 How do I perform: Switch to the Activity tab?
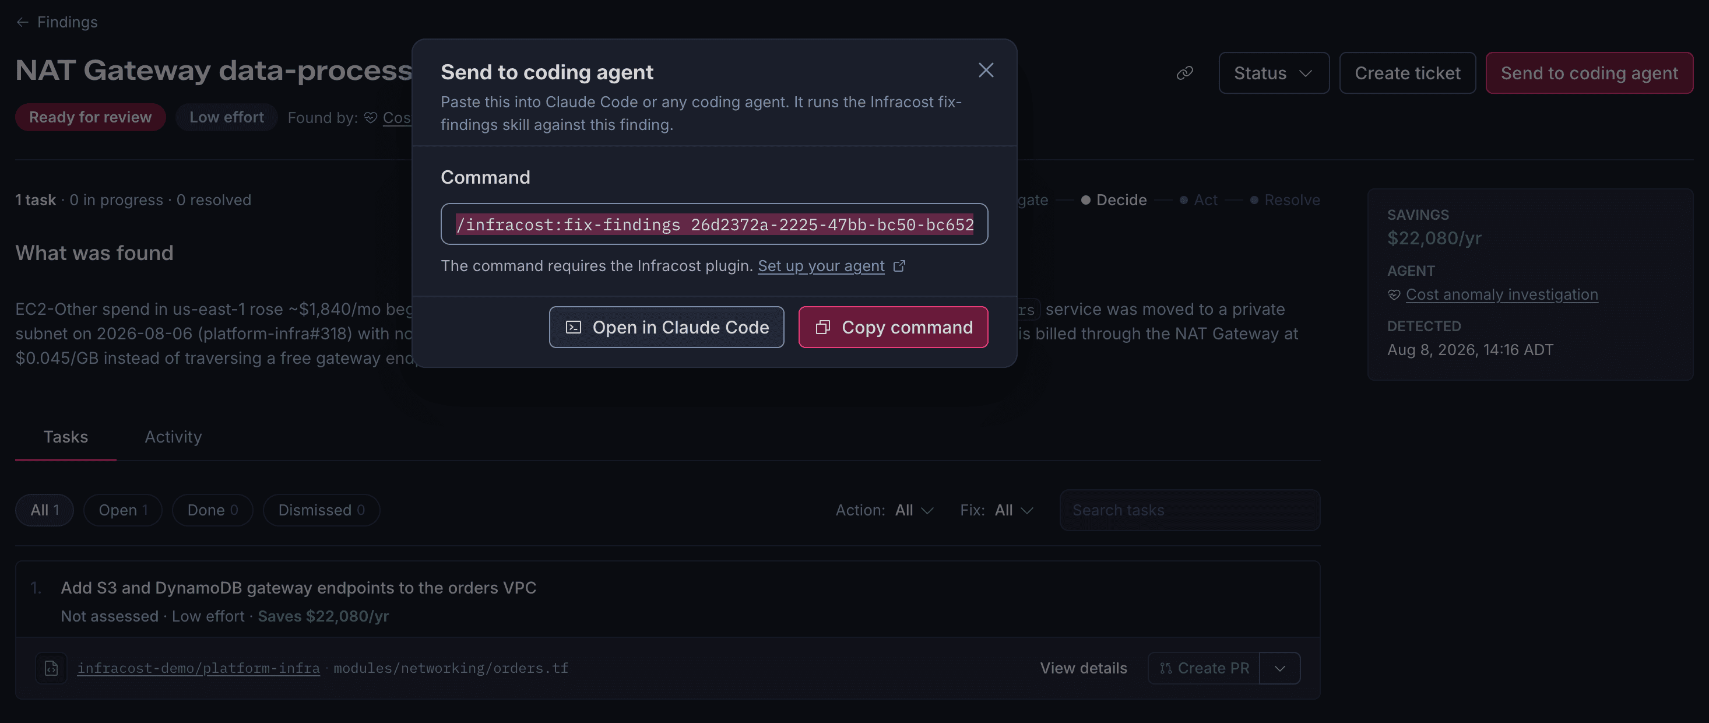coord(173,437)
